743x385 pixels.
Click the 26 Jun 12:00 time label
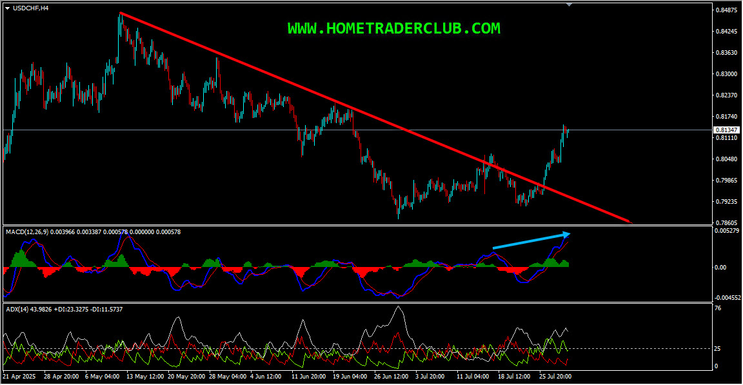391,375
